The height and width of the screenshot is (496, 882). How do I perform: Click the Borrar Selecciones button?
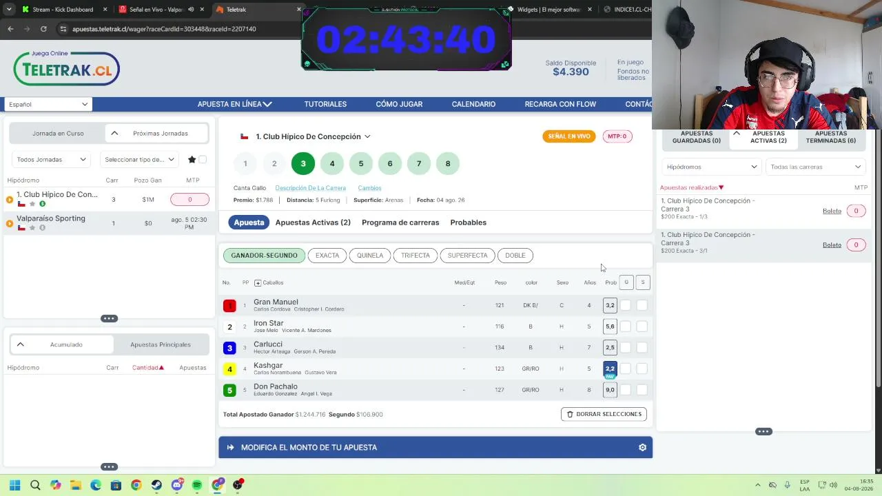point(604,414)
